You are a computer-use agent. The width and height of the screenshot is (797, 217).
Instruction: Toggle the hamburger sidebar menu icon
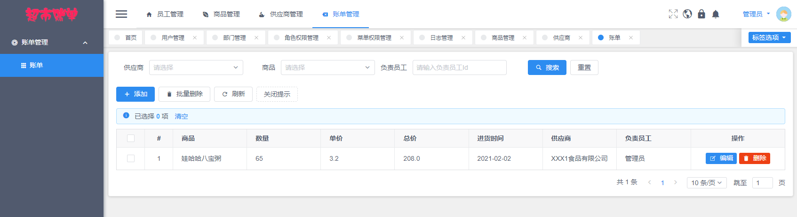(x=121, y=14)
